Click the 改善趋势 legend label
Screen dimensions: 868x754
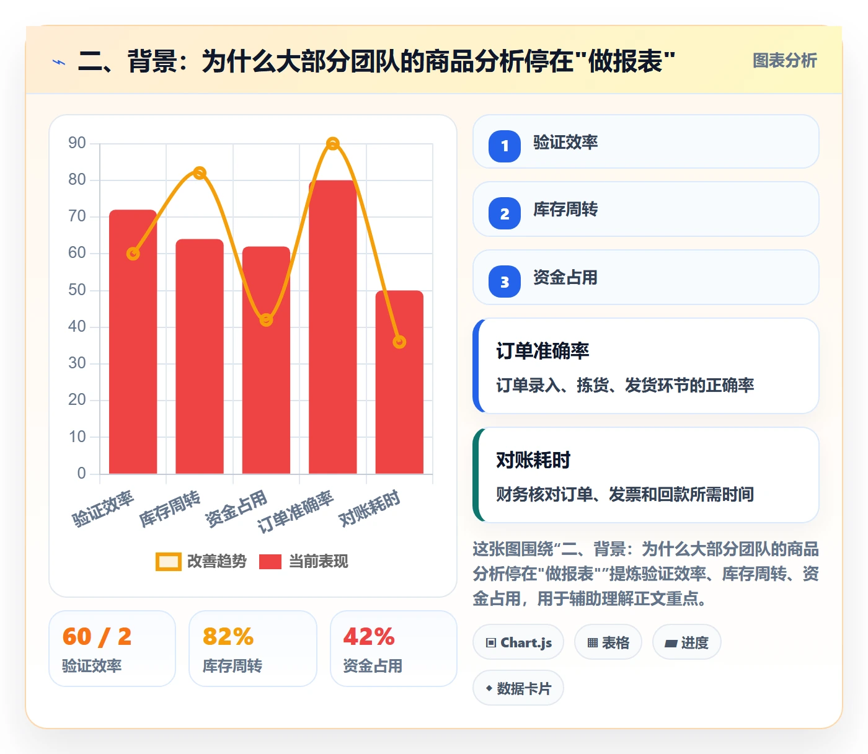(x=217, y=562)
